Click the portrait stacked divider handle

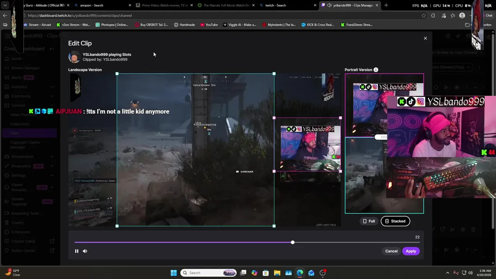[x=381, y=137]
